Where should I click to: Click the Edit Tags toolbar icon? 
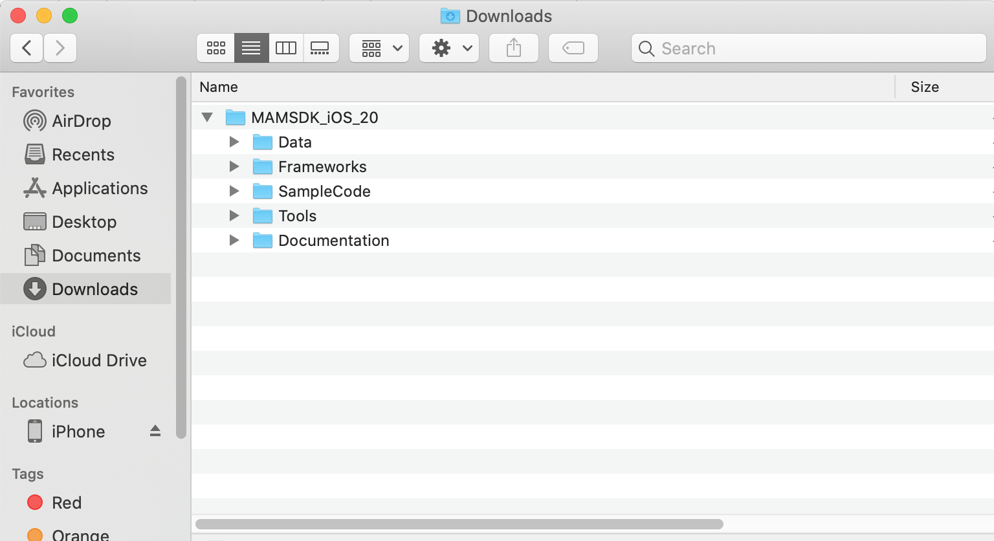[x=573, y=49]
